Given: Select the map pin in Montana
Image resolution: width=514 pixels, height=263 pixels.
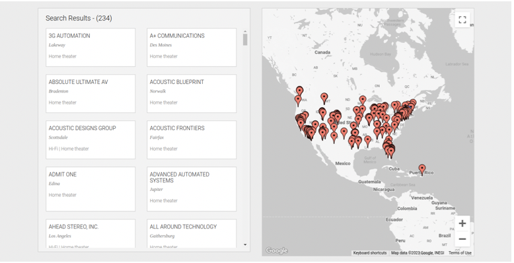Looking at the screenshot, I should 324,98.
